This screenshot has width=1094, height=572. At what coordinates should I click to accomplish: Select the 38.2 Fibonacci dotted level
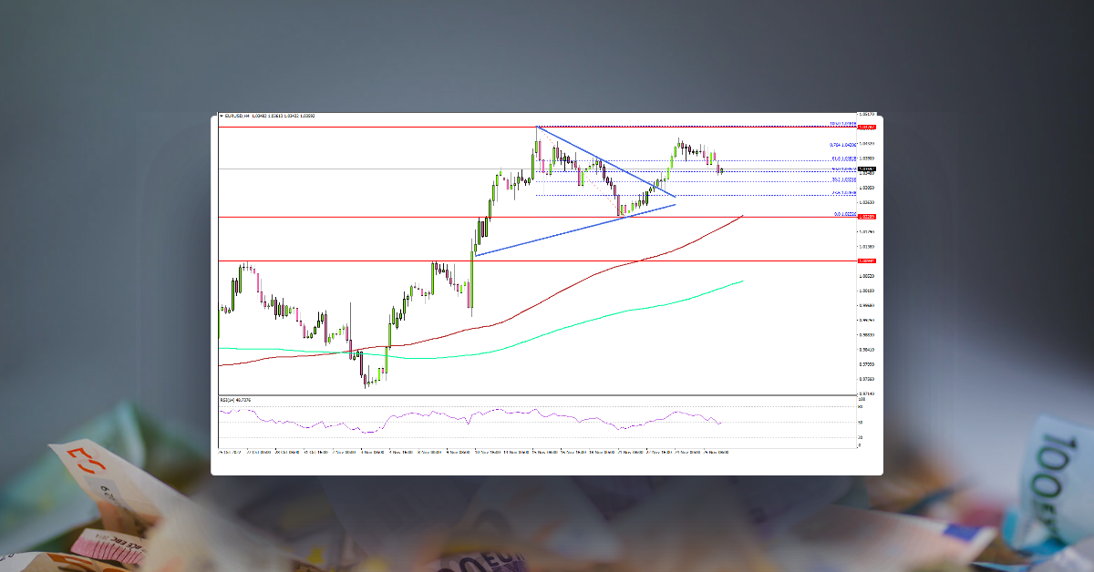coord(793,179)
